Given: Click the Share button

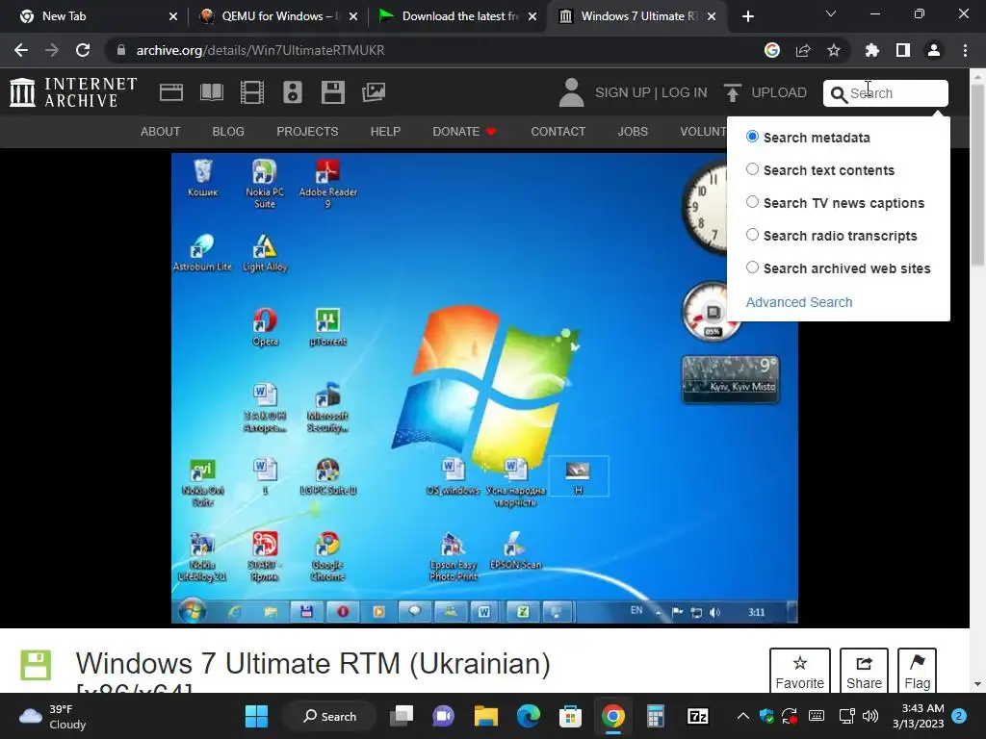Looking at the screenshot, I should click(864, 671).
